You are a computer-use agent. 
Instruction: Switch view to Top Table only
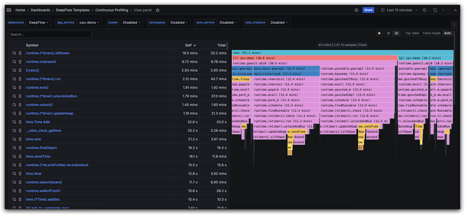tap(412, 33)
